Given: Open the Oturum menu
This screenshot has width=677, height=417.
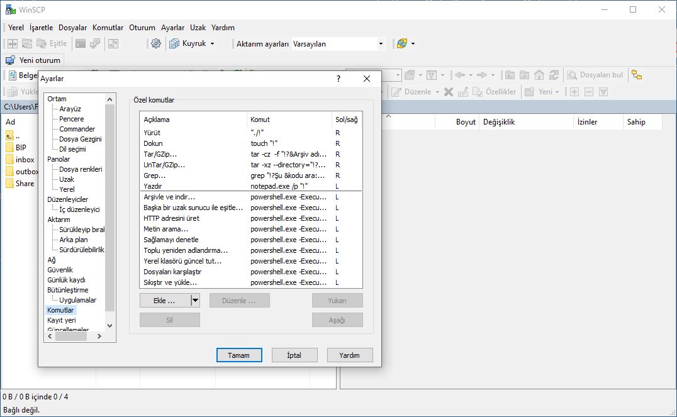Looking at the screenshot, I should pyautogui.click(x=142, y=28).
